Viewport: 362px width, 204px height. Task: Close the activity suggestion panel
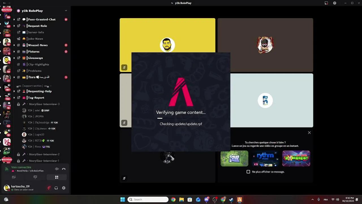point(309,133)
